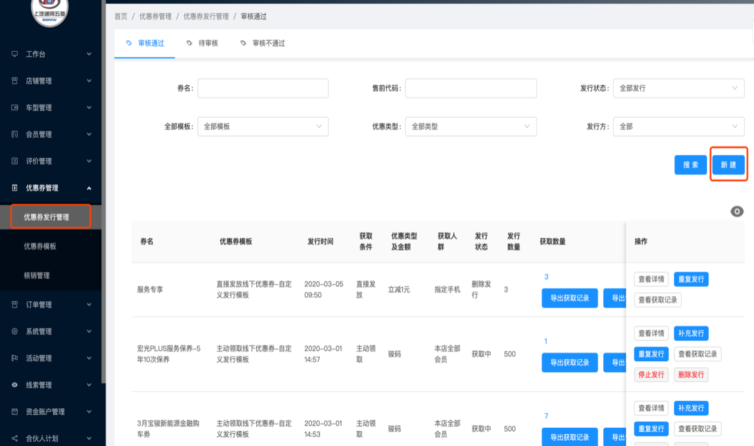Collapse the 优惠券管理 menu chevron
Image resolution: width=754 pixels, height=446 pixels.
(89, 188)
